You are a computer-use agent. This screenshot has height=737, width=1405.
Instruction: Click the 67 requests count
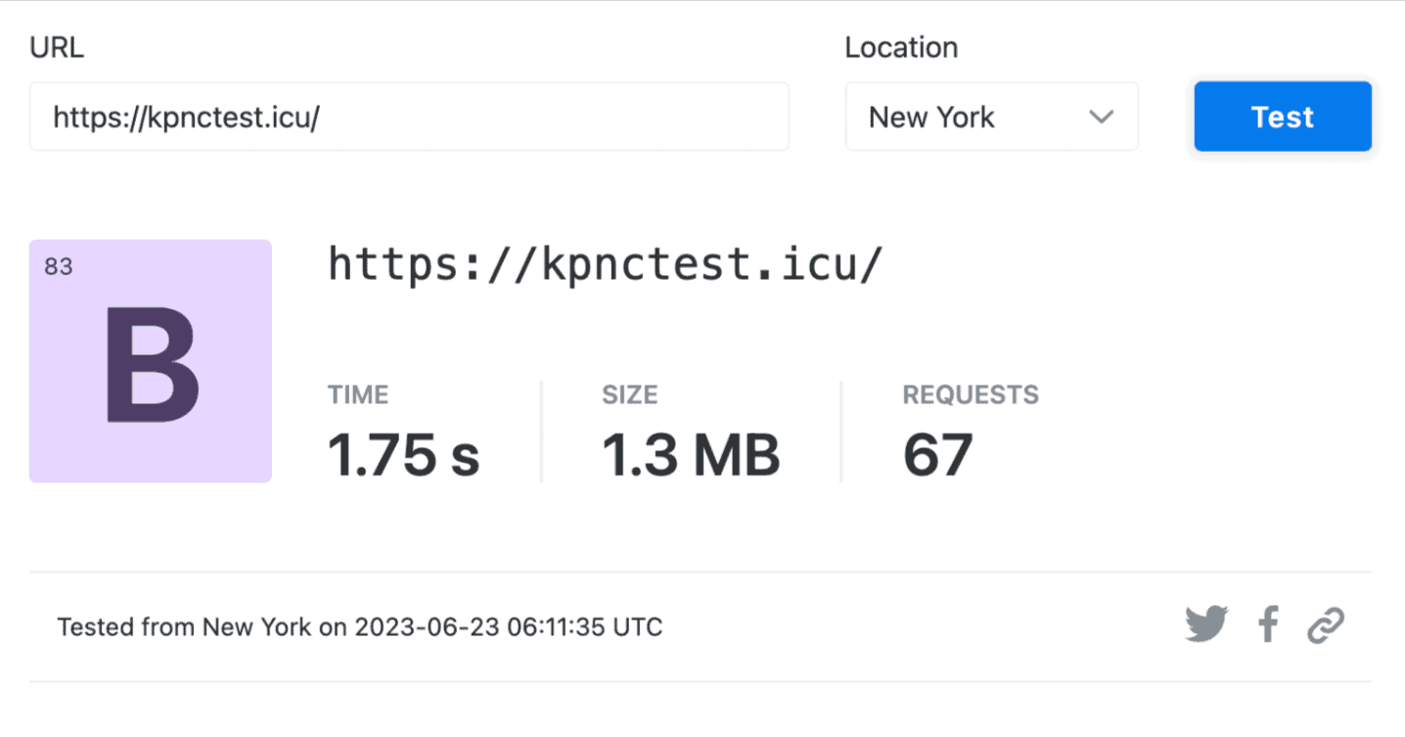[937, 455]
